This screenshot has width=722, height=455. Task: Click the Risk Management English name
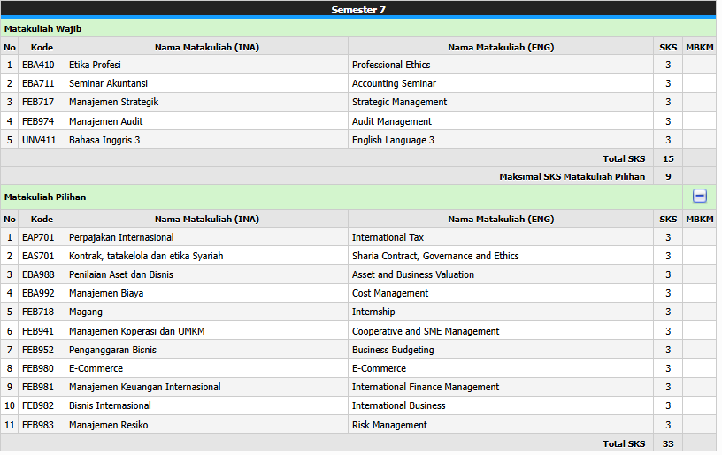(389, 425)
